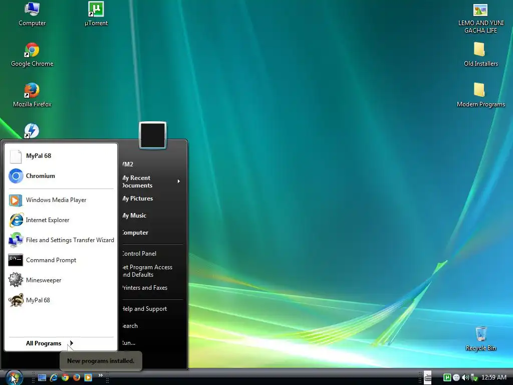The image size is (513, 385).
Task: Open Command Prompt from Start menu
Action: 61,260
